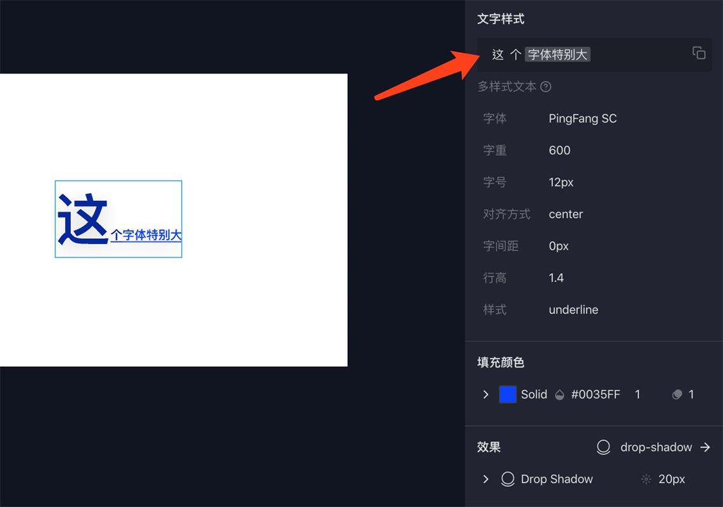
Task: Click the large 这 character on canvas
Action: point(82,219)
